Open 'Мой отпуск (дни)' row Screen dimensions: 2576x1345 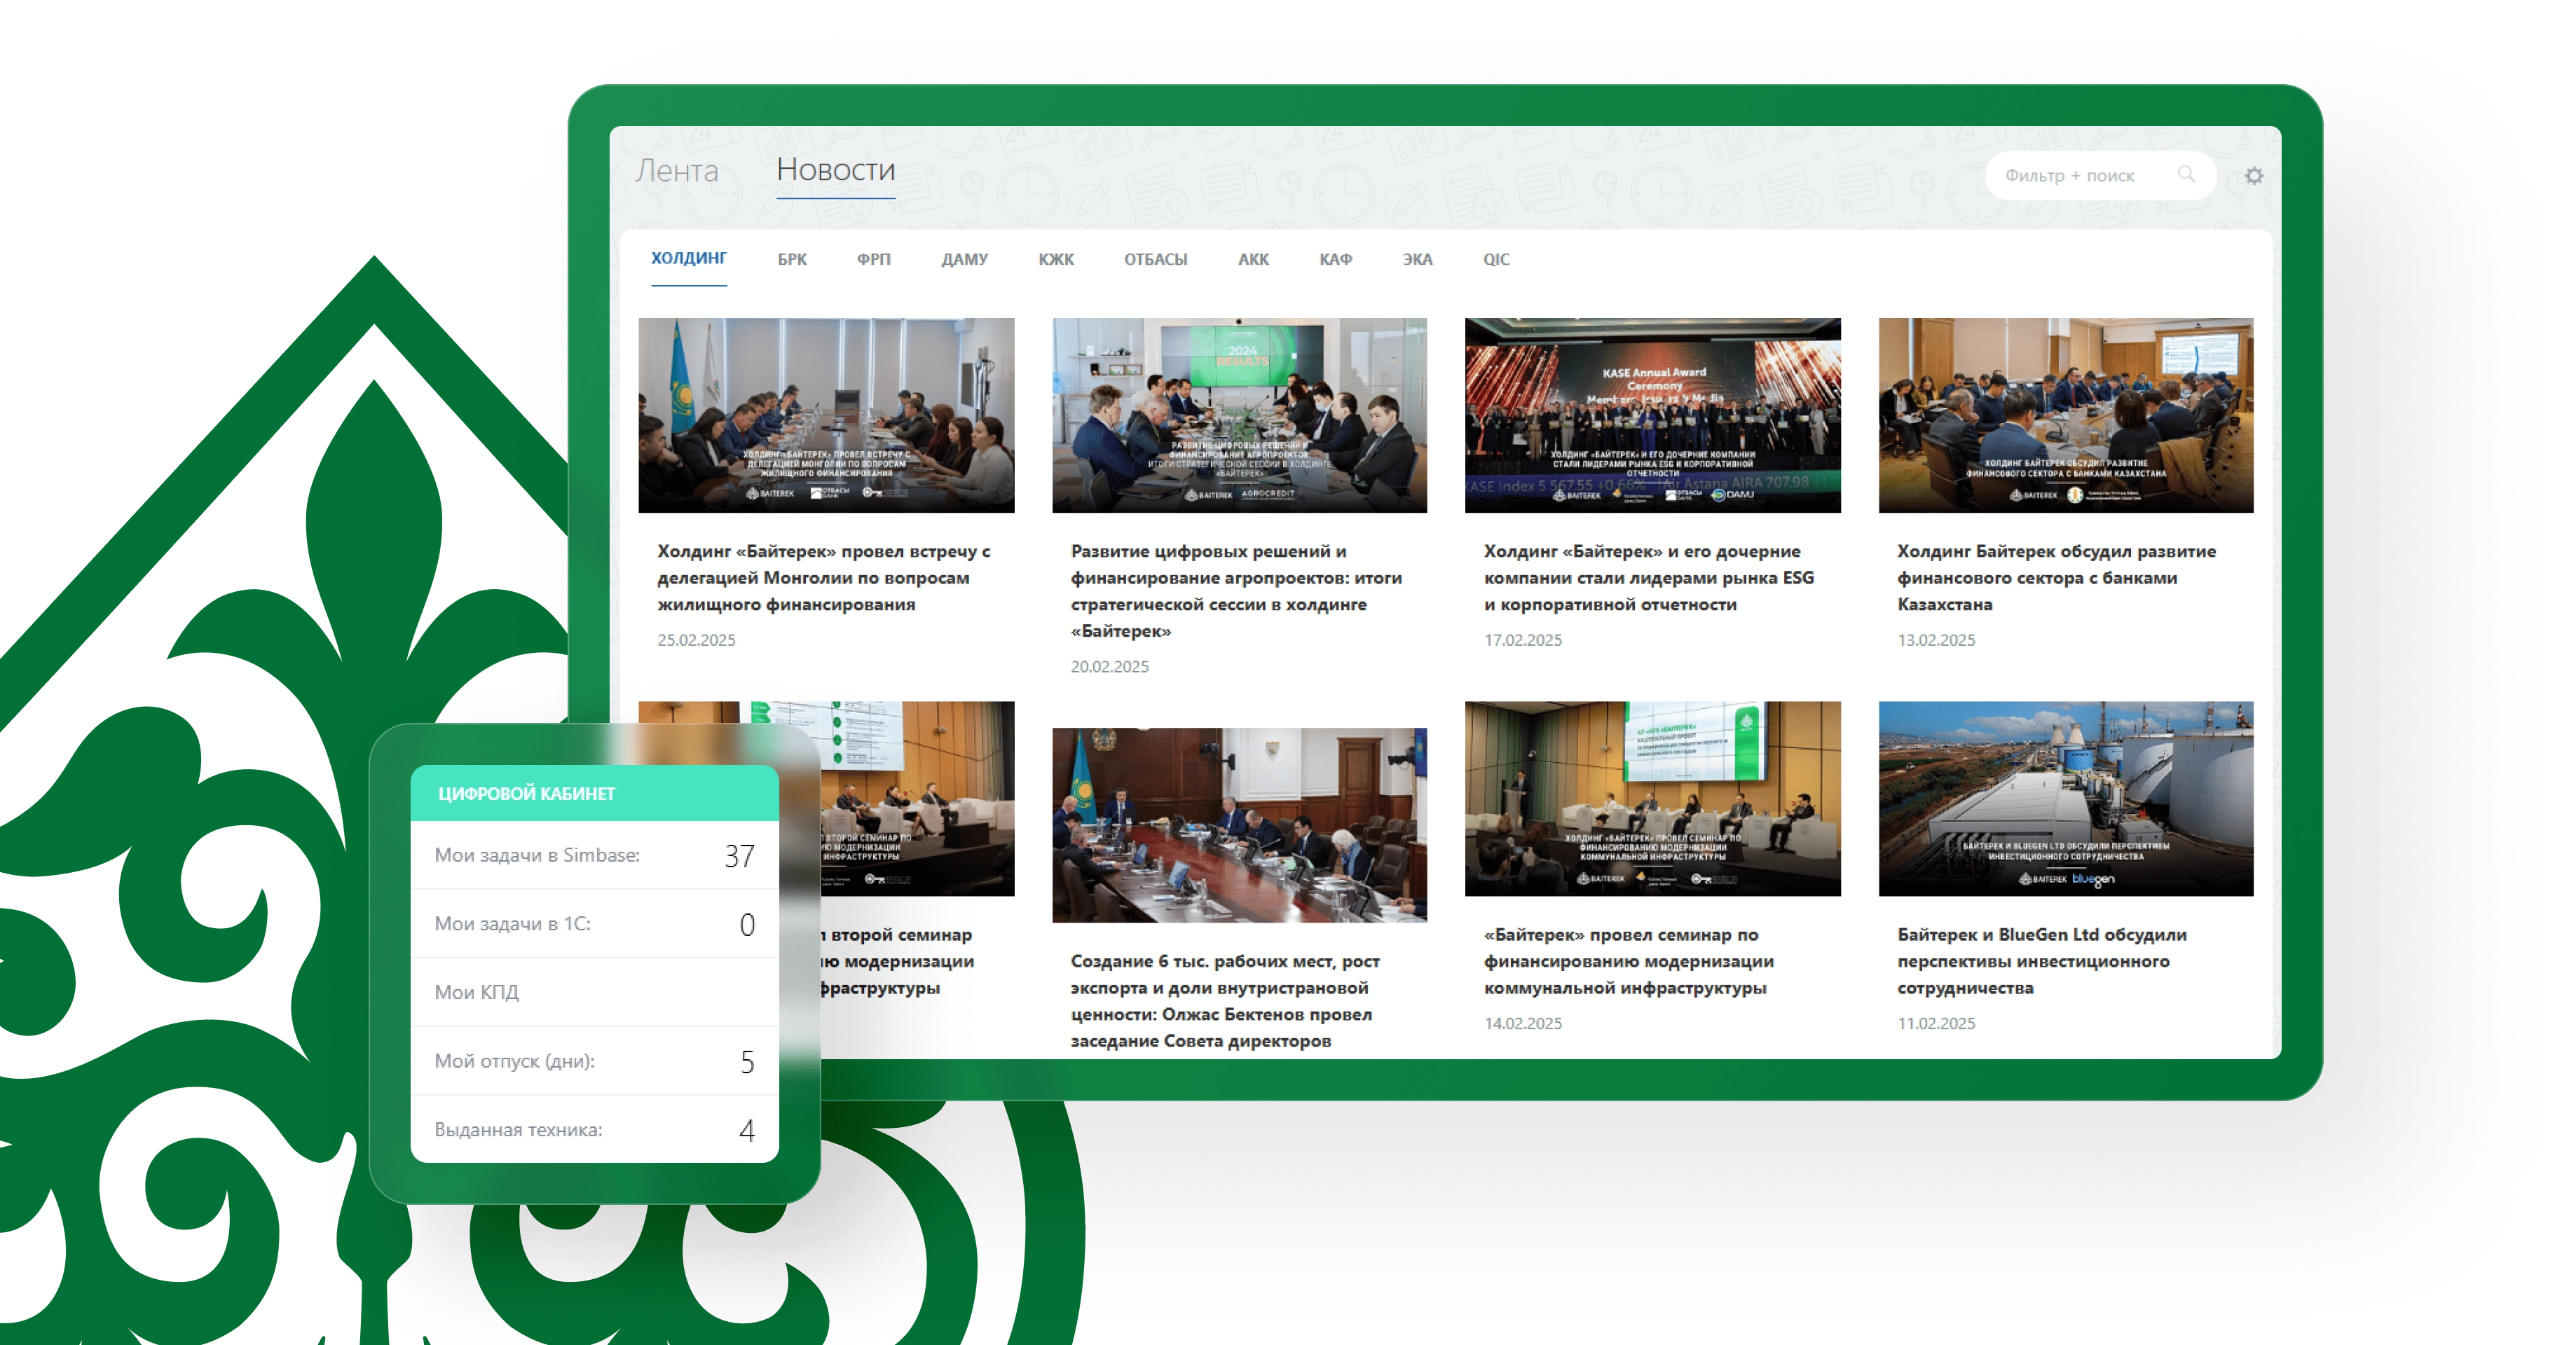click(594, 1061)
